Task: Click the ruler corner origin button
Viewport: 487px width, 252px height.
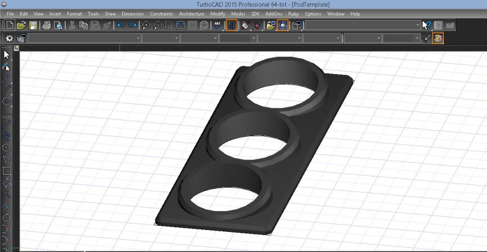Action: pos(16,48)
